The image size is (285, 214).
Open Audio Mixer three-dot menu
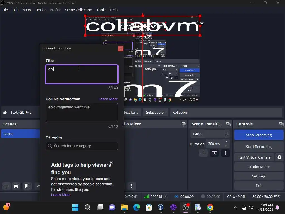click(132, 186)
